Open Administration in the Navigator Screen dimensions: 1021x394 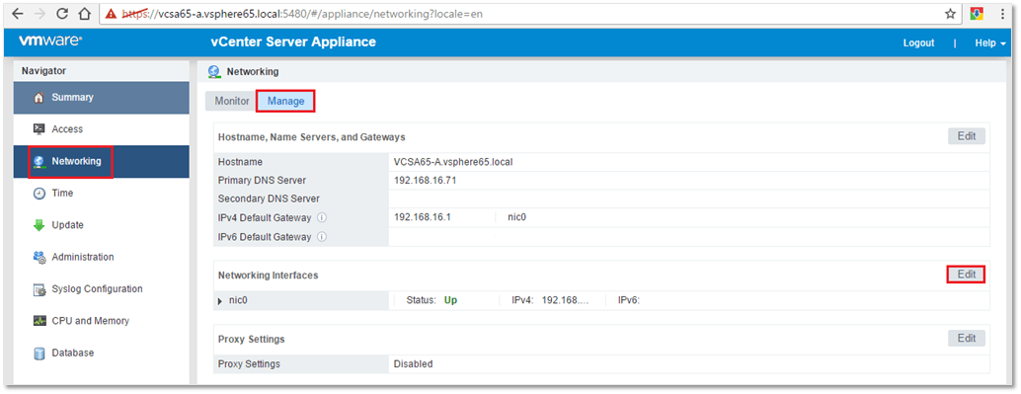pyautogui.click(x=101, y=258)
